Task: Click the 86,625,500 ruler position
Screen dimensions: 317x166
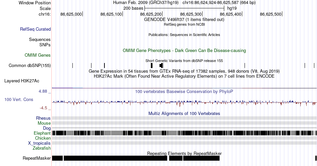Action: click(x=271, y=14)
